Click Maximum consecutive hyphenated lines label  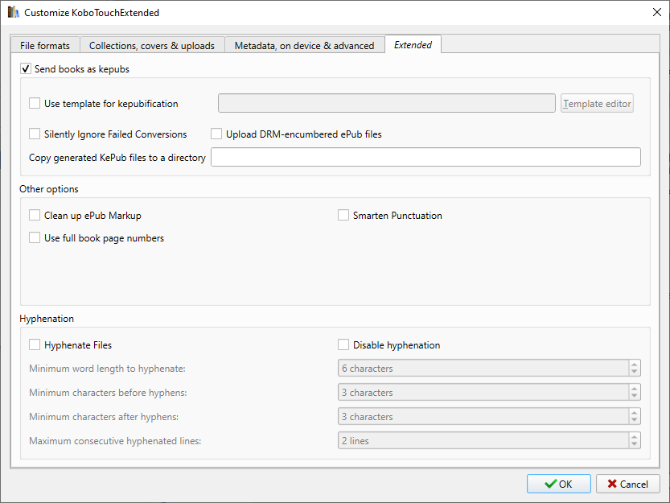(x=115, y=441)
